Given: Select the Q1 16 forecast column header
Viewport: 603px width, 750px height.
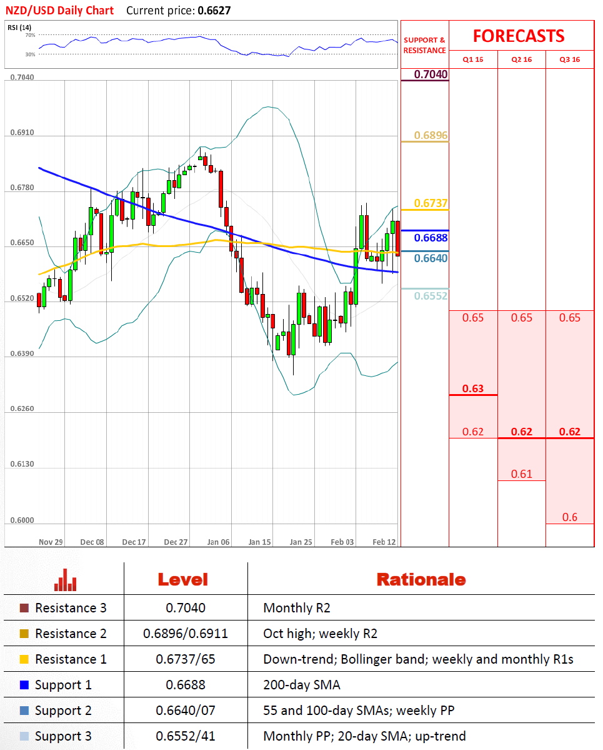Looking at the screenshot, I should pos(473,59).
